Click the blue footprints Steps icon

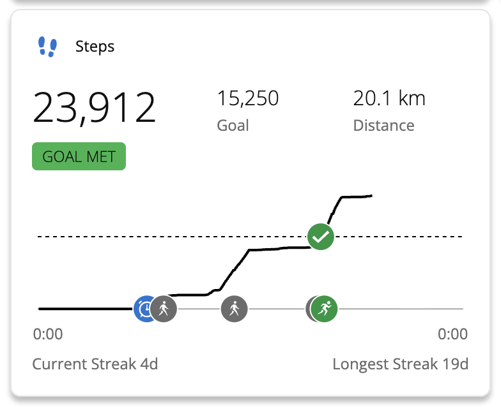(47, 47)
